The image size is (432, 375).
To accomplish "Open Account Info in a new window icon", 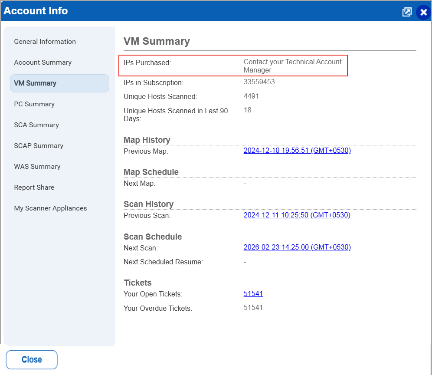I will pos(407,12).
